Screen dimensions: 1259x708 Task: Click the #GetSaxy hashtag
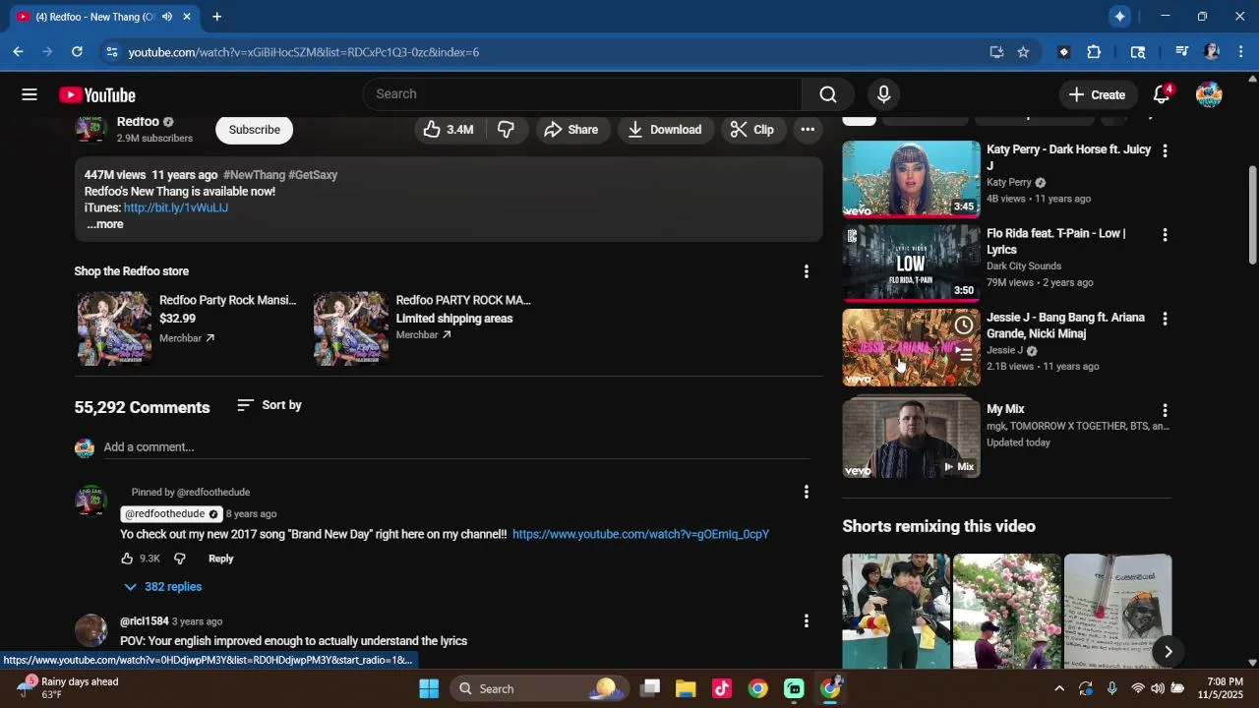coord(313,175)
